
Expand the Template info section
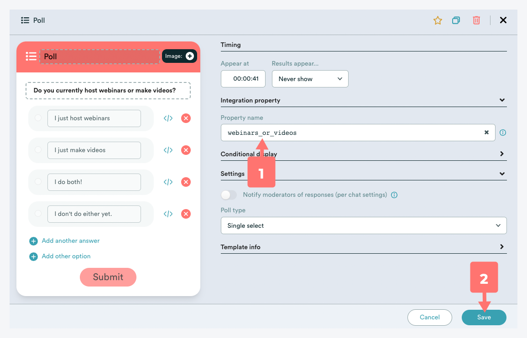point(502,247)
